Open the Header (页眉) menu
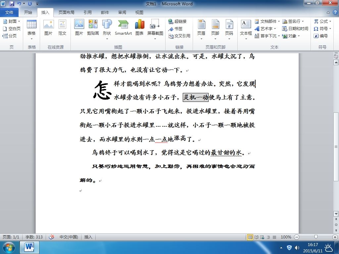 pos(201,30)
